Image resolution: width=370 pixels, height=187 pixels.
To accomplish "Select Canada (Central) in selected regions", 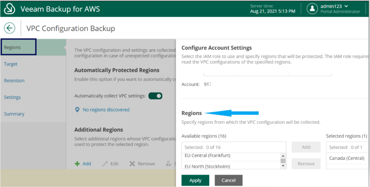I will point(347,158).
